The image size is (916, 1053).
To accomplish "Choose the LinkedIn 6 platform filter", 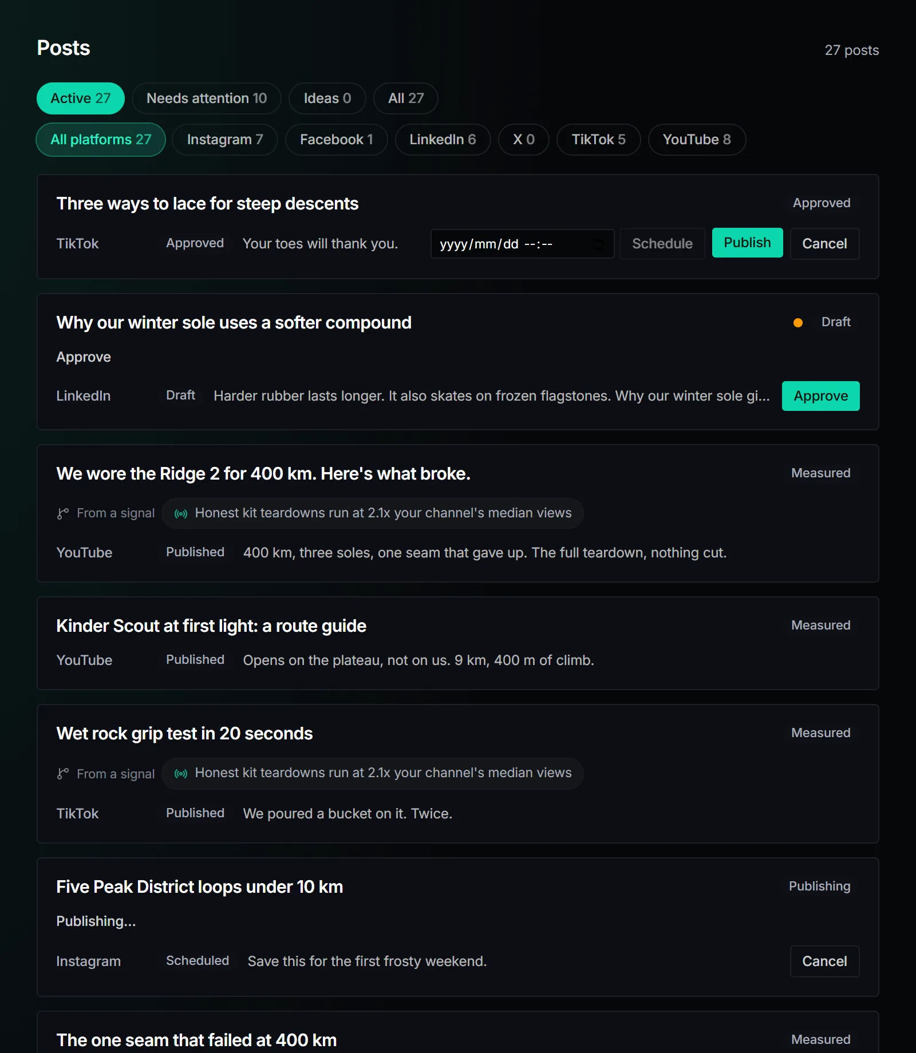I will point(443,140).
